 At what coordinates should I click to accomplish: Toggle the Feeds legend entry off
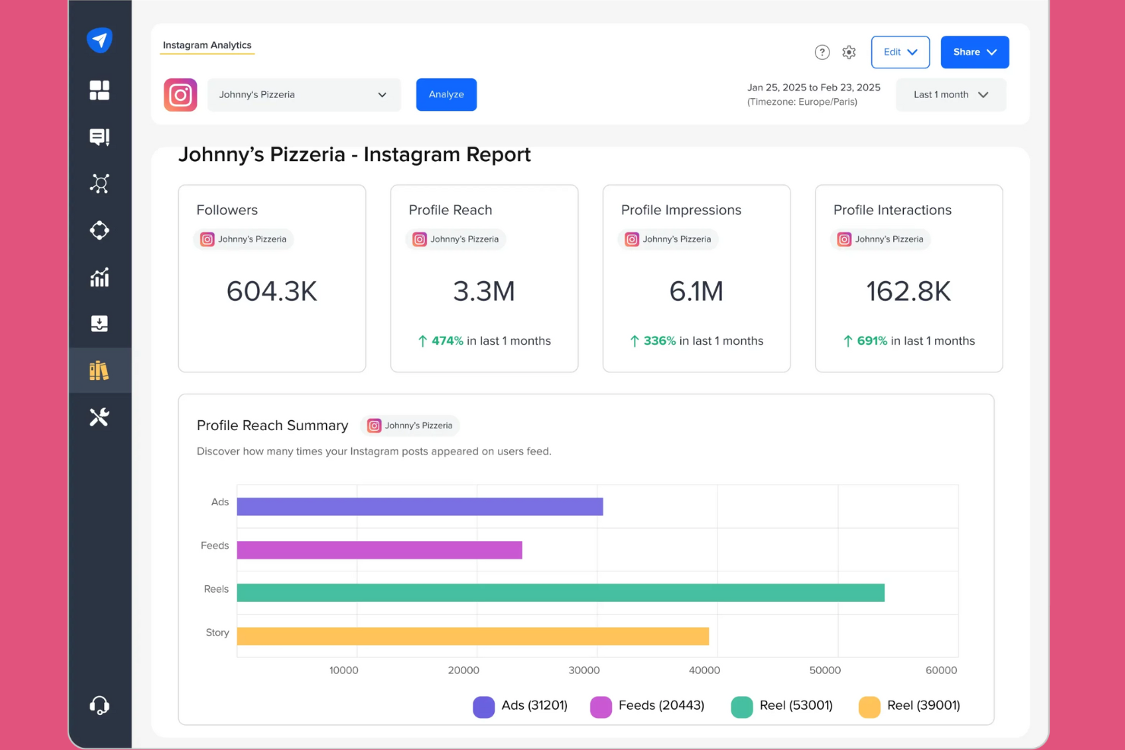click(647, 706)
